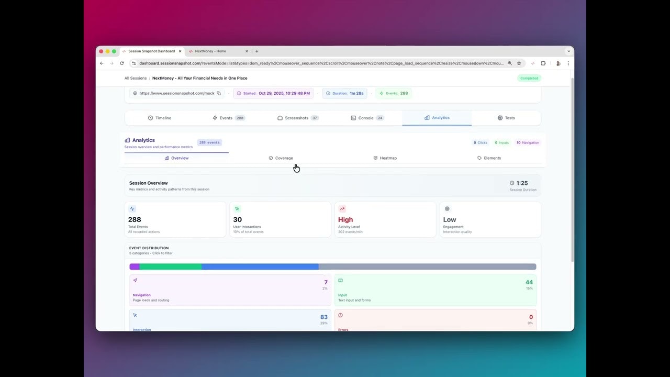Go to All Sessions breadcrumb
This screenshot has height=377, width=670.
[136, 78]
